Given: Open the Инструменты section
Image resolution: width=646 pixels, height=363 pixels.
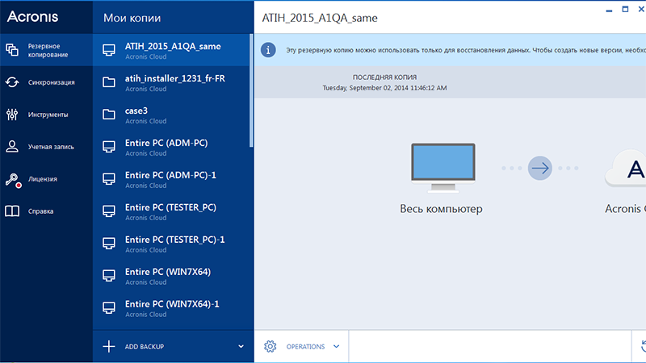Looking at the screenshot, I should pos(46,115).
